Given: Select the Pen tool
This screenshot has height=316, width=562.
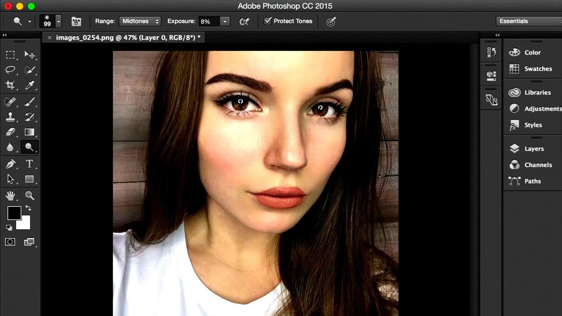Looking at the screenshot, I should coord(10,164).
